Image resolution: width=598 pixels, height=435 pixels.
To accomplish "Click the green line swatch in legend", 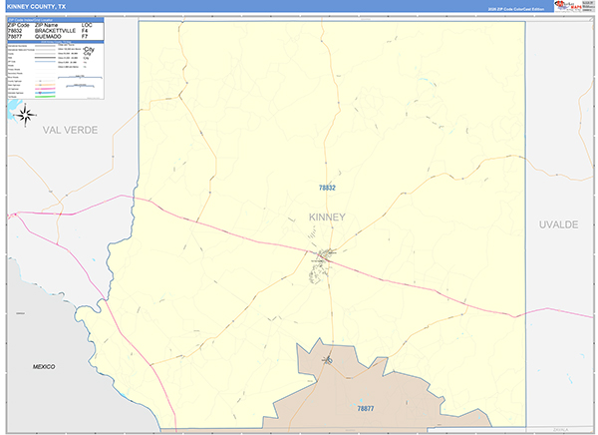I will pos(45,97).
